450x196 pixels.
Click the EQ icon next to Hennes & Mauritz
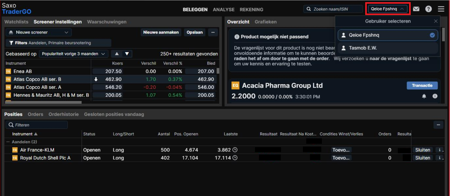click(x=8, y=95)
